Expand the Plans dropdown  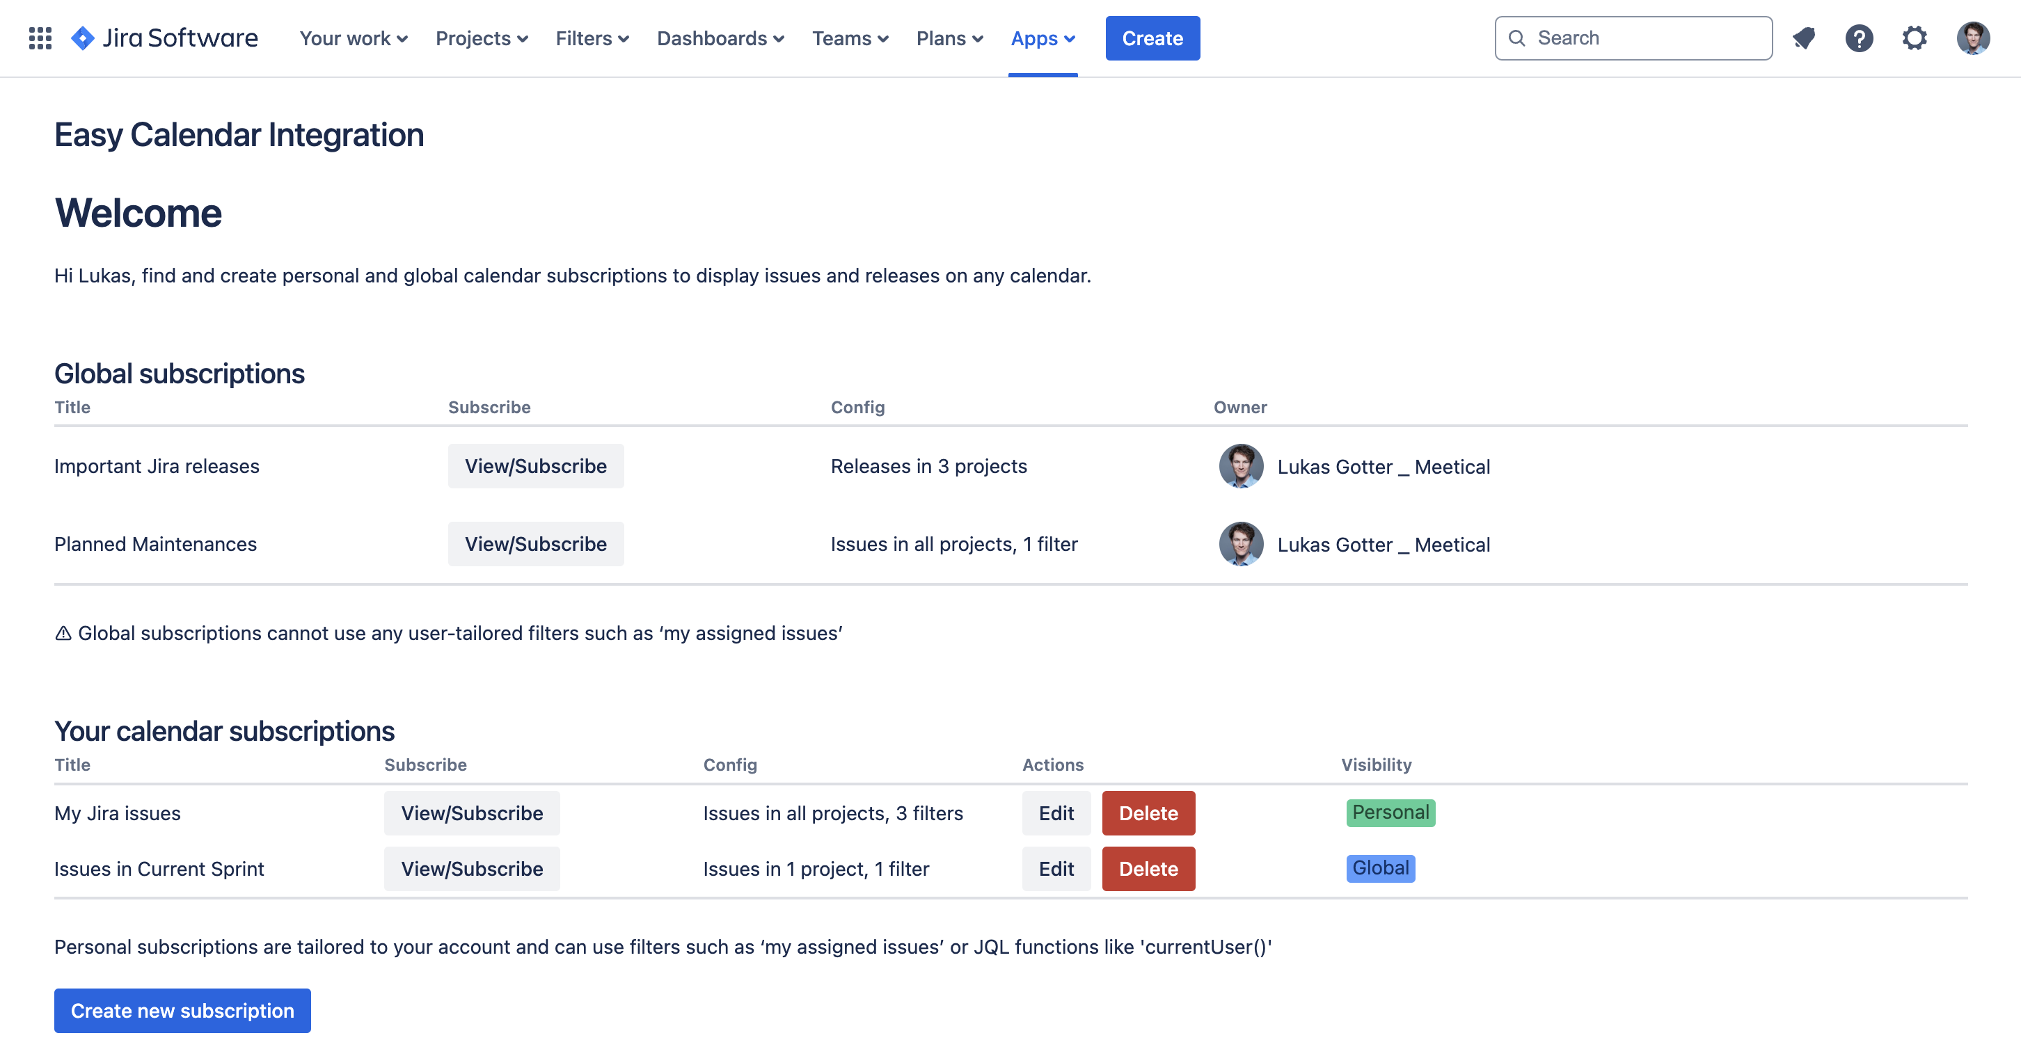pyautogui.click(x=950, y=38)
